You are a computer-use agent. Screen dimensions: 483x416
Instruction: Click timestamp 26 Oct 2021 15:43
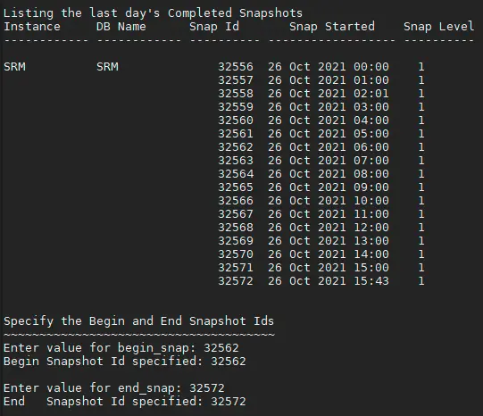[329, 281]
